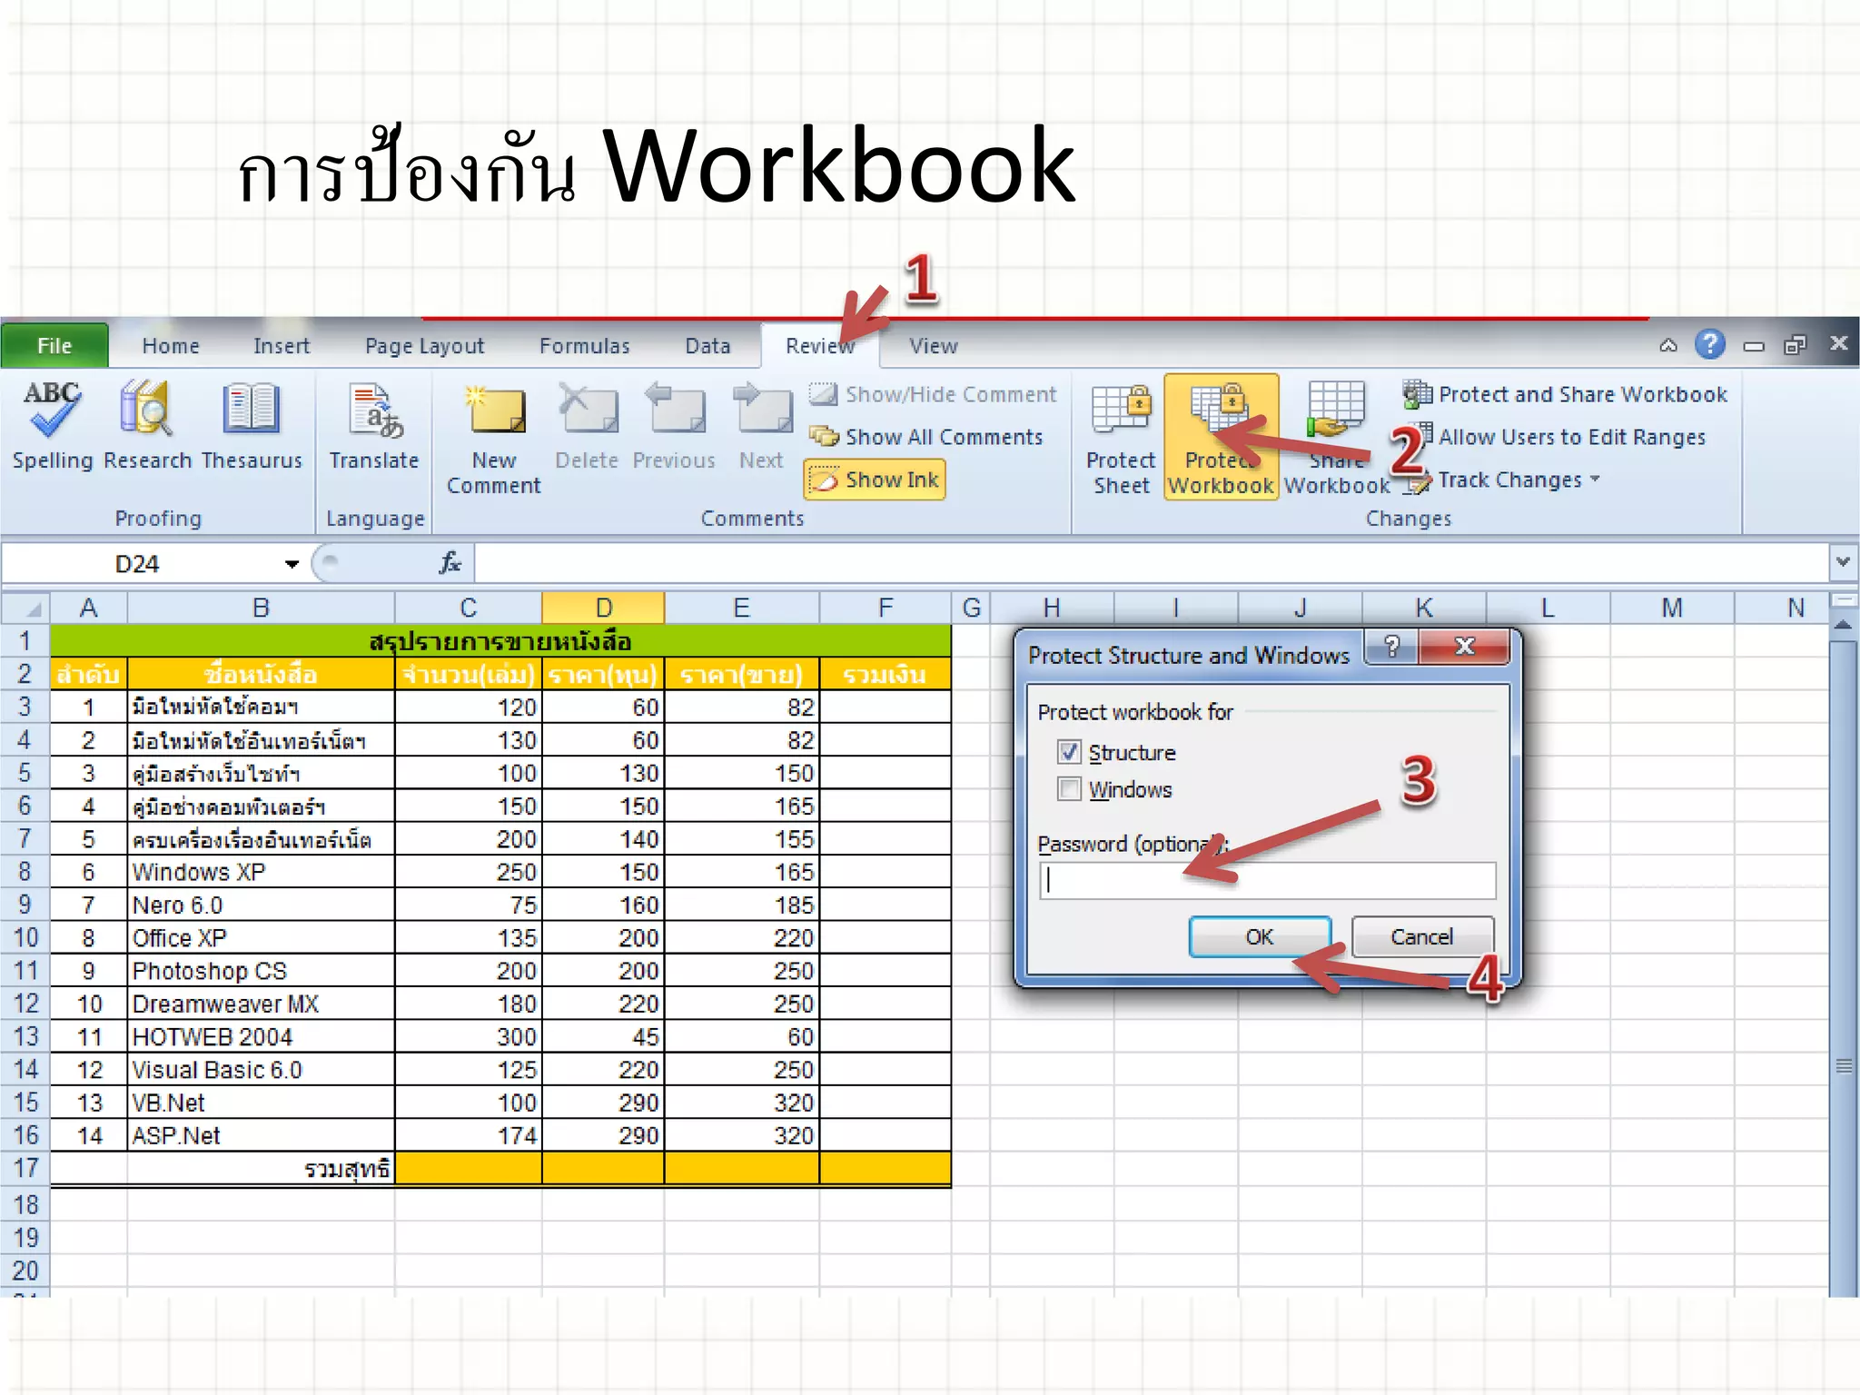Click Protect and Share Workbook

pyautogui.click(x=1566, y=394)
